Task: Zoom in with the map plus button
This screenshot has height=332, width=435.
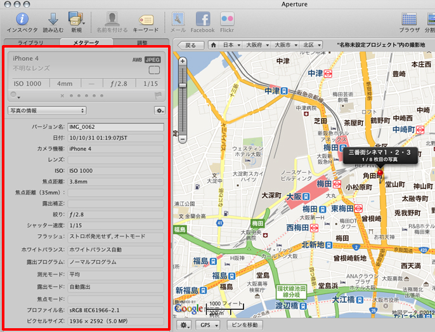Action: (182, 61)
